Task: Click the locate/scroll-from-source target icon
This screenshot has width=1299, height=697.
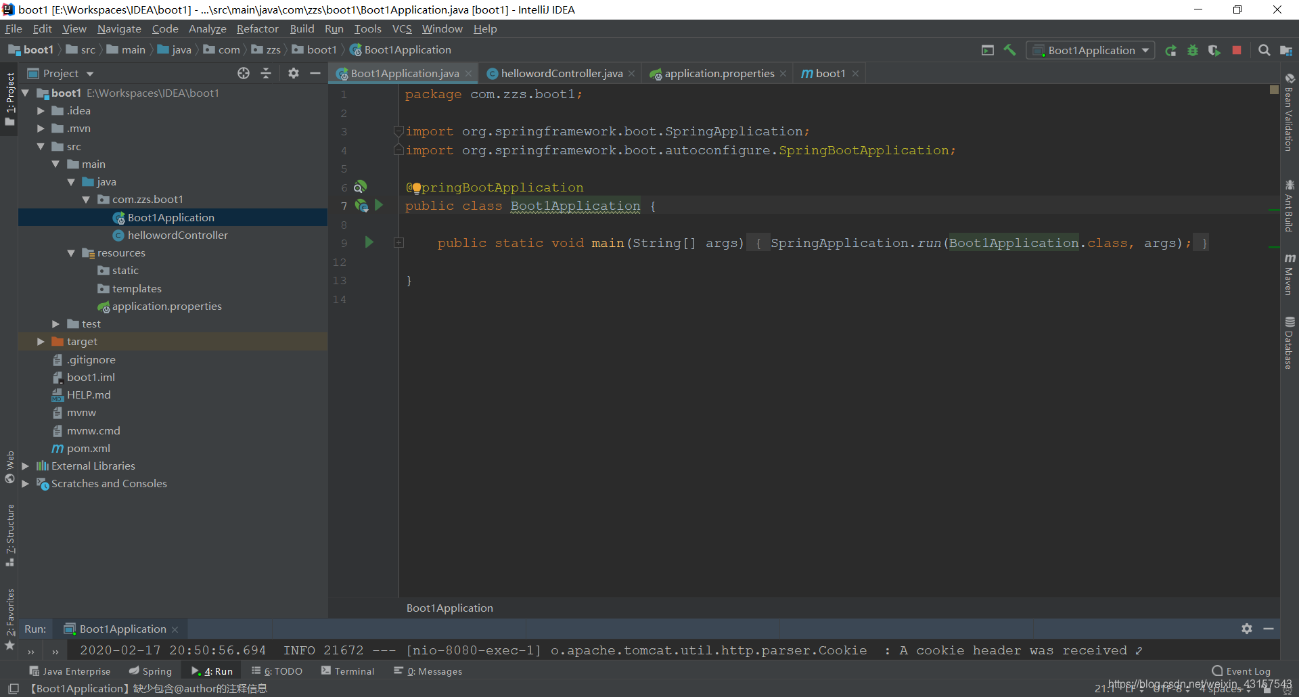Action: (244, 73)
